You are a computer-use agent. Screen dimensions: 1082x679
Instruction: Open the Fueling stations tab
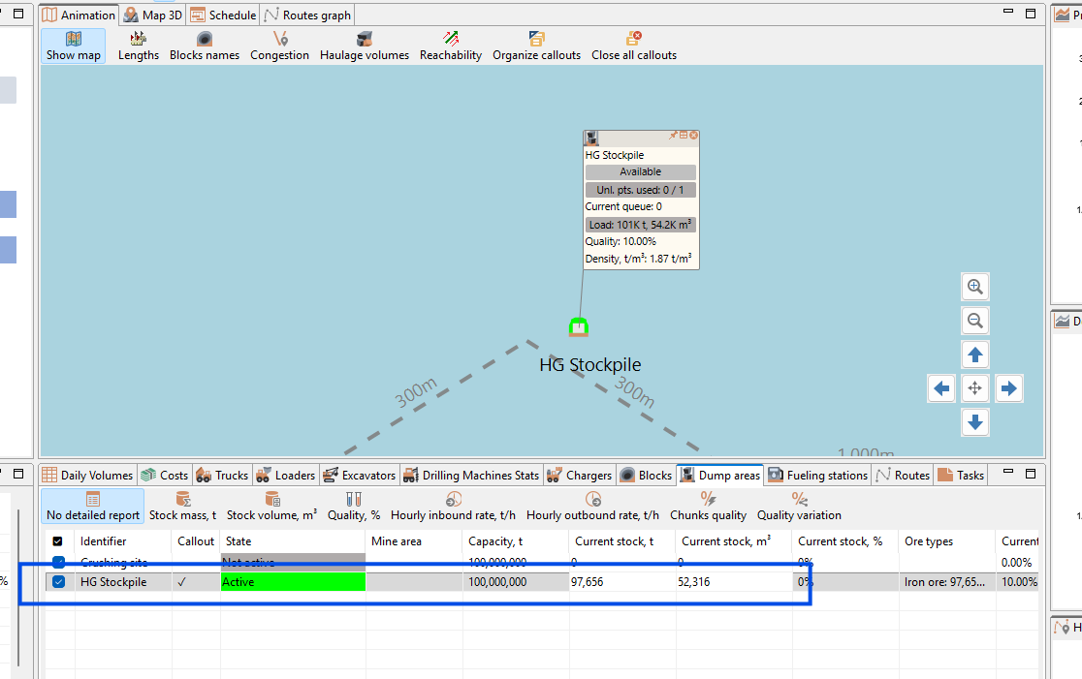pos(818,475)
